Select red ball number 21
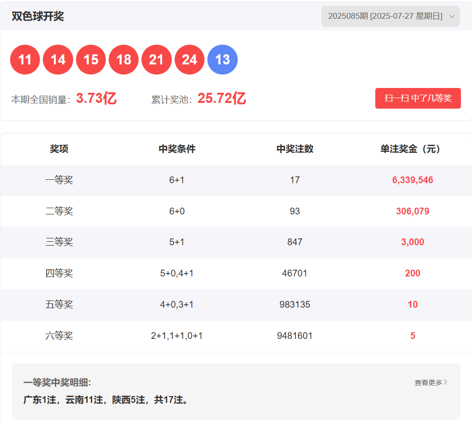Image resolution: width=472 pixels, height=424 pixels. click(156, 60)
